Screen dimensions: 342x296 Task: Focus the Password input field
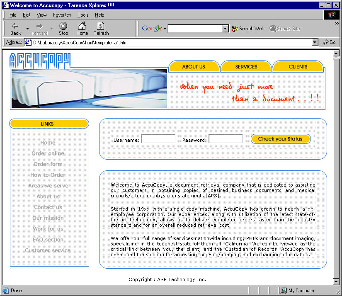(226, 139)
